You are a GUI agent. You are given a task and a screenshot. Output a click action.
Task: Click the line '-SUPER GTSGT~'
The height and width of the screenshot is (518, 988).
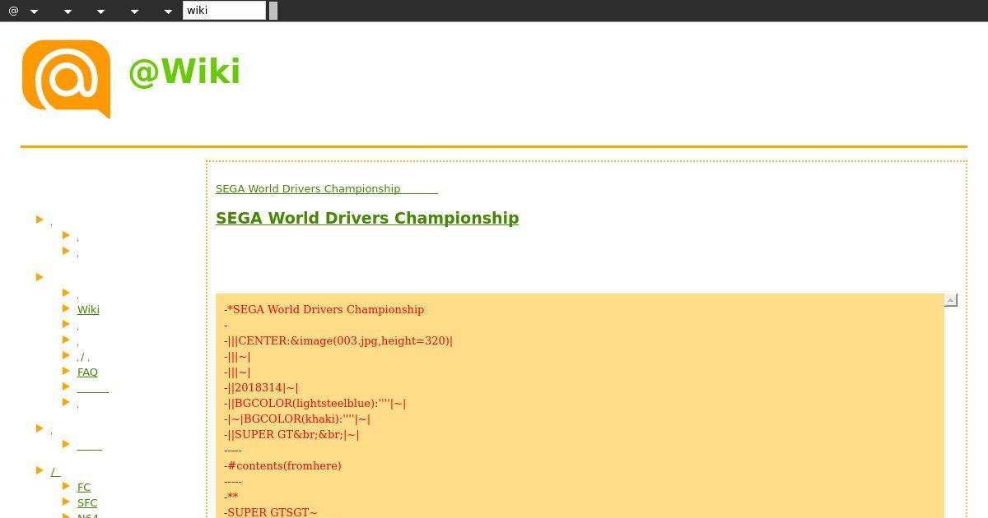pos(270,512)
